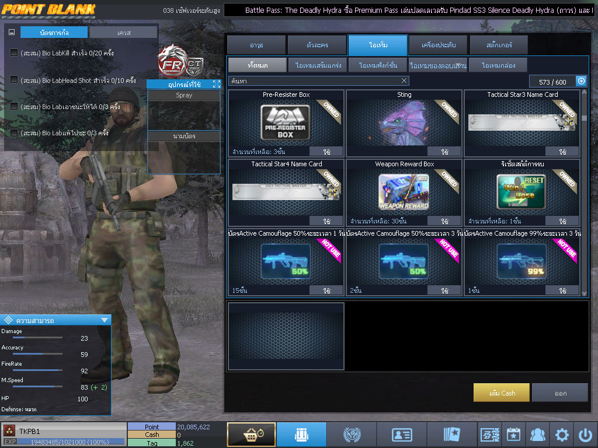Select the ไอเทมฟังก์ชั่น filter tab
598x448 pixels.
click(378, 65)
